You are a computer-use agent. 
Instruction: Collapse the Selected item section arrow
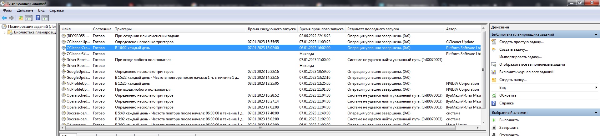pos(596,113)
